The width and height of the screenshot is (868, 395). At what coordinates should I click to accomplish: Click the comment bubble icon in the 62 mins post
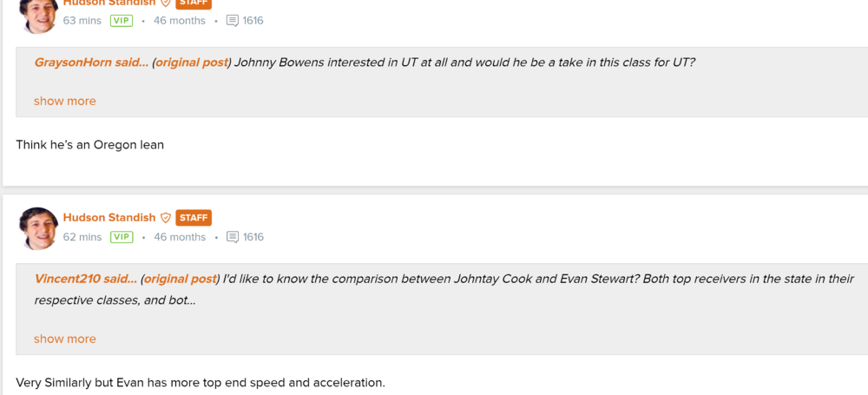pyautogui.click(x=232, y=237)
